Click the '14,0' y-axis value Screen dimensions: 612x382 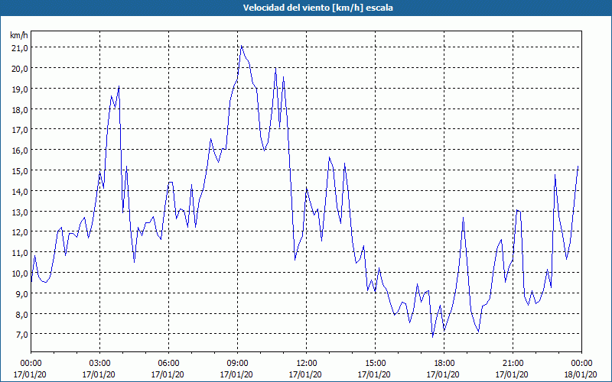coord(20,192)
